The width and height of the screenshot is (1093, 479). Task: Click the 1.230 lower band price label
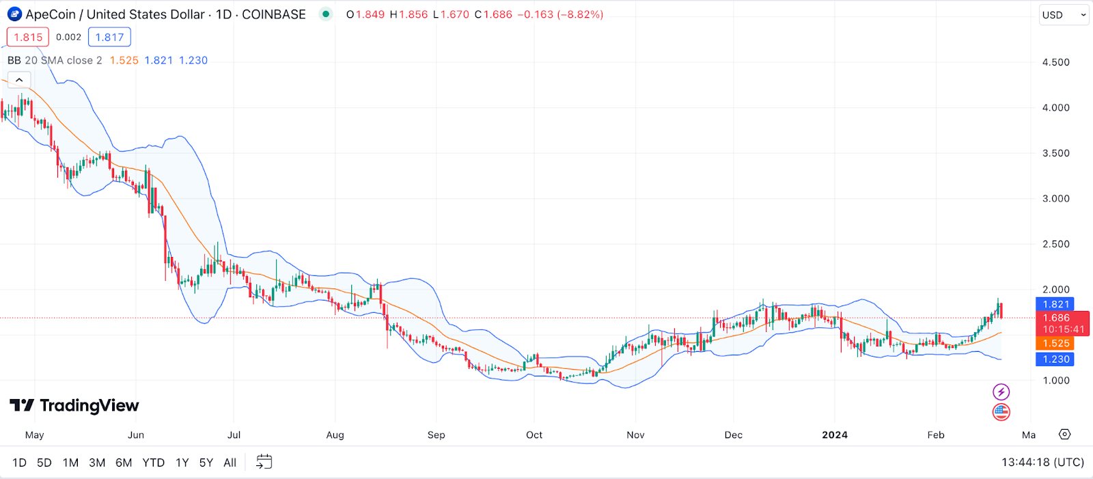point(1055,359)
